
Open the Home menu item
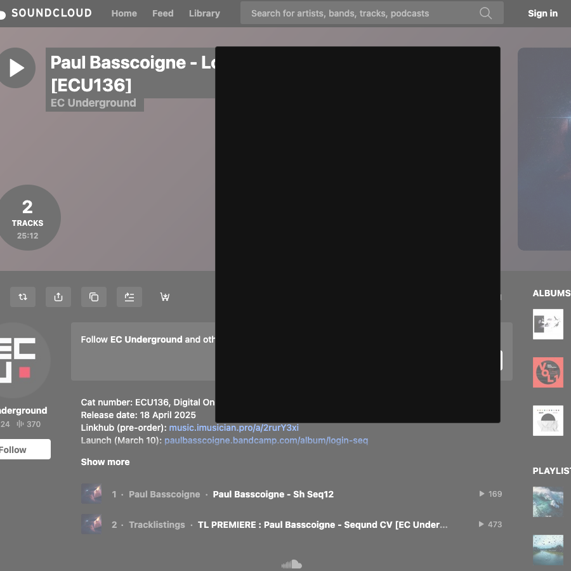(124, 13)
